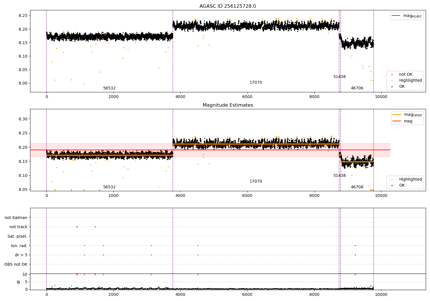
Task: Click the dr axis tick label 5
Action: point(26,282)
